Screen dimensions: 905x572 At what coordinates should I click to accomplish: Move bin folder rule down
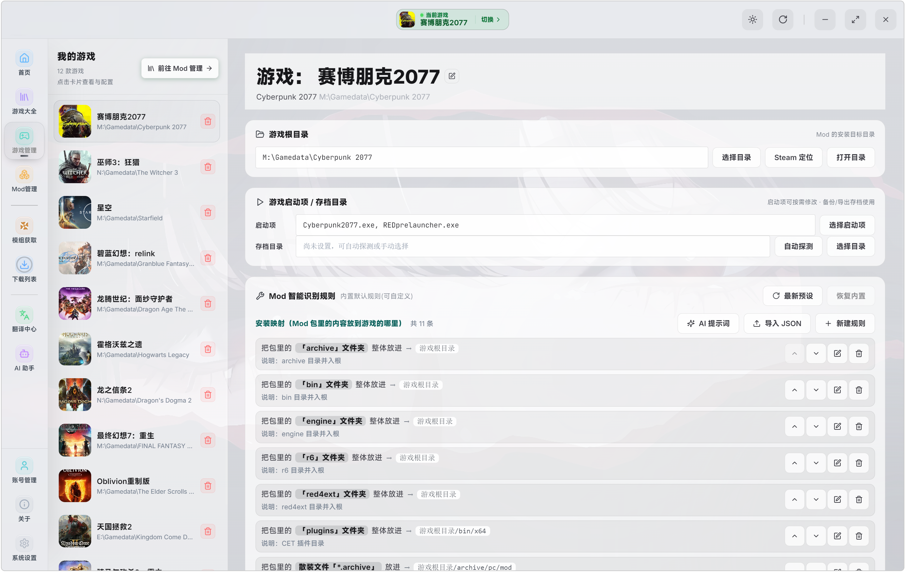(816, 390)
